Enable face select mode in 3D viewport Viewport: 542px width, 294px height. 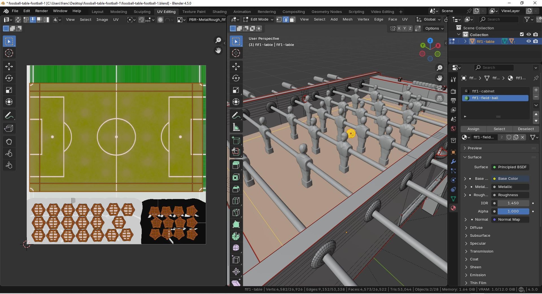293,19
